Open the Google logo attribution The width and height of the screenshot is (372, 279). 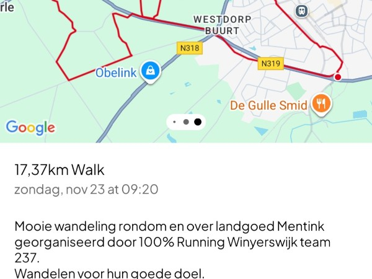(30, 128)
